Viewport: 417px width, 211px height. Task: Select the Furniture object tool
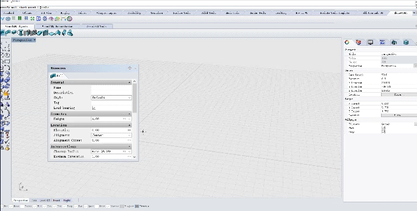(64, 32)
